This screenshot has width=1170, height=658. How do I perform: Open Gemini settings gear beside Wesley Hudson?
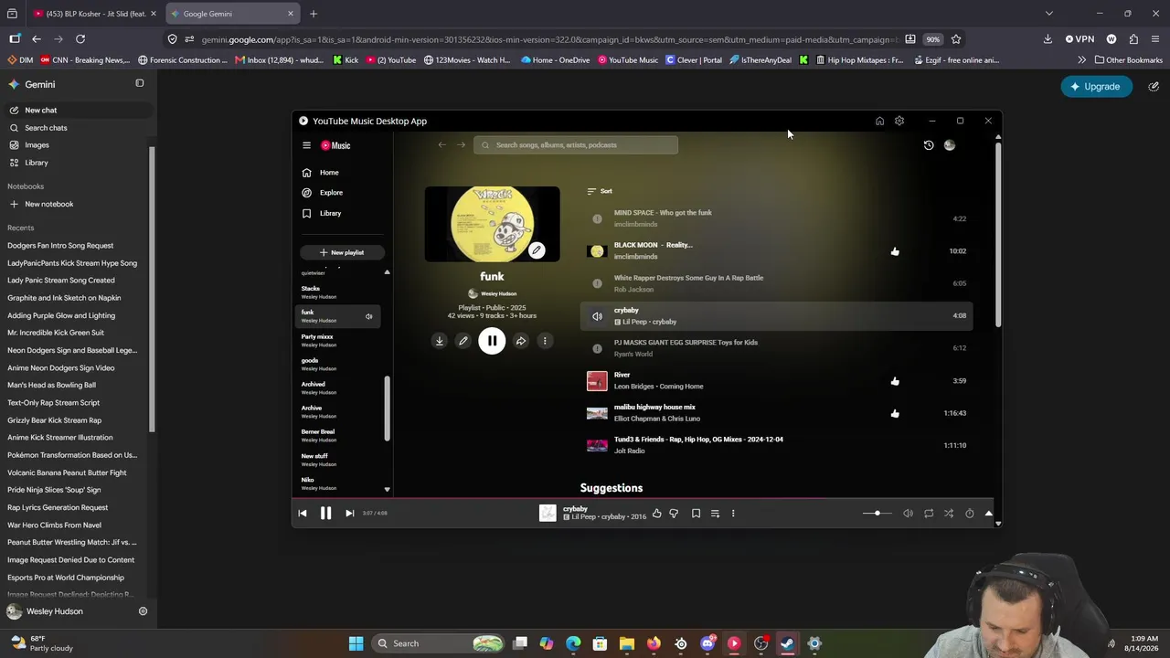pyautogui.click(x=143, y=611)
